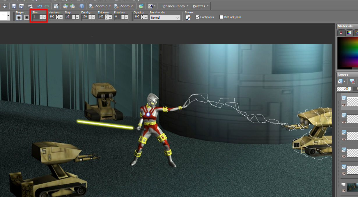Viewport: 358px width, 197px height.
Task: Click the Size spinner arrows
Action: pos(41,17)
